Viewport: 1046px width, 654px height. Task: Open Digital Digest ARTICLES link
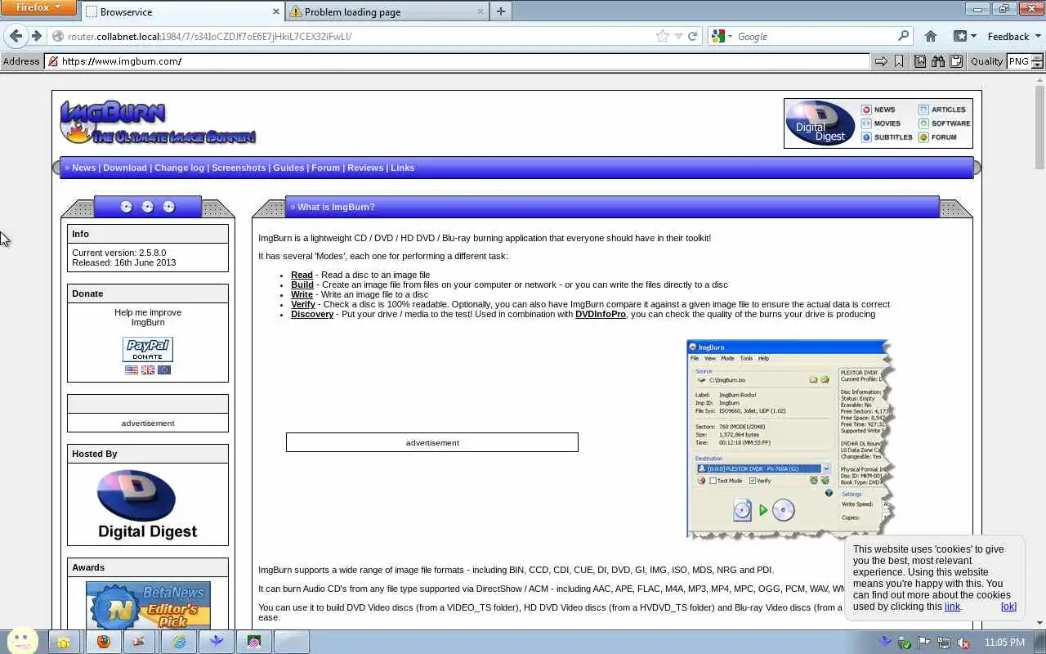coord(941,110)
